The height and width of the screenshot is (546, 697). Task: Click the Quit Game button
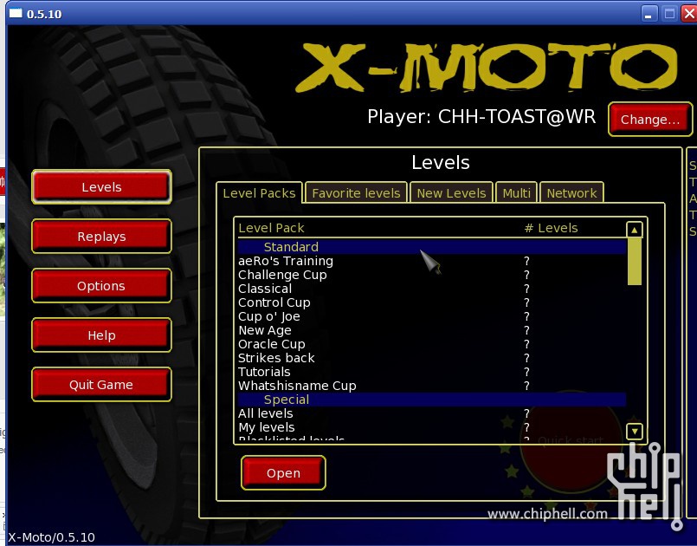[102, 385]
